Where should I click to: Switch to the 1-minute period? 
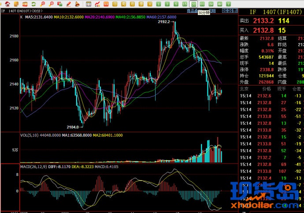pos(159,4)
